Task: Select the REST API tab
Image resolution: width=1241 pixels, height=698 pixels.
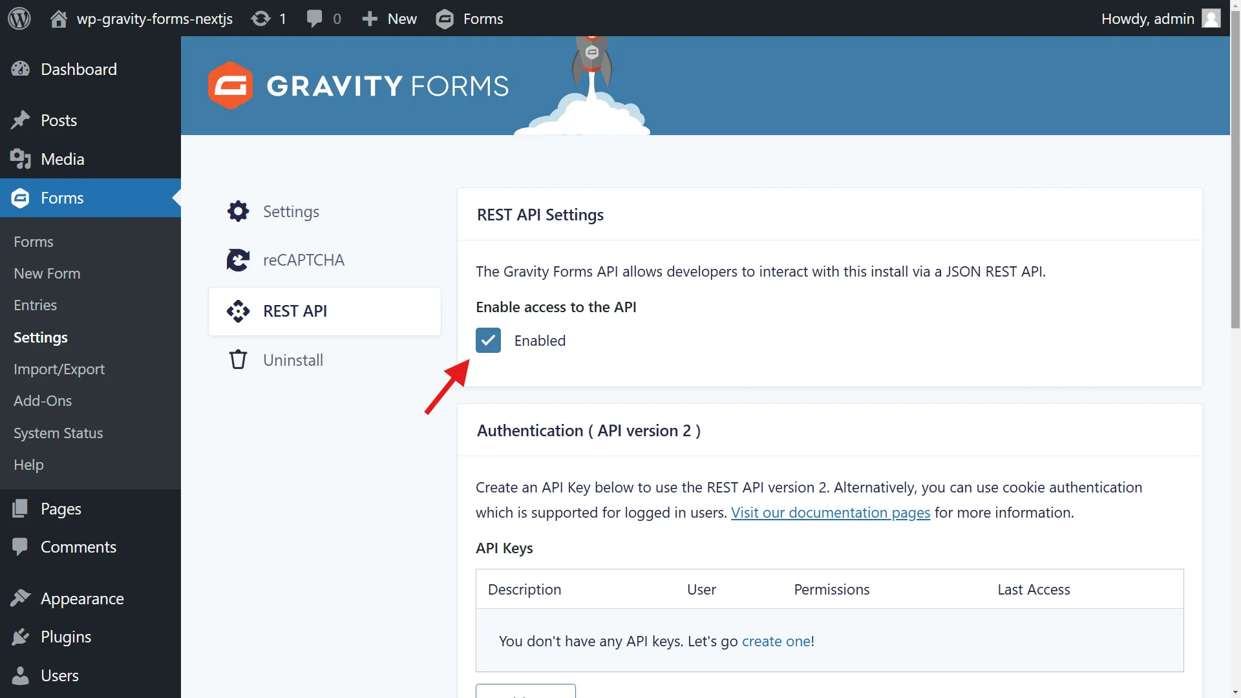Action: click(324, 311)
